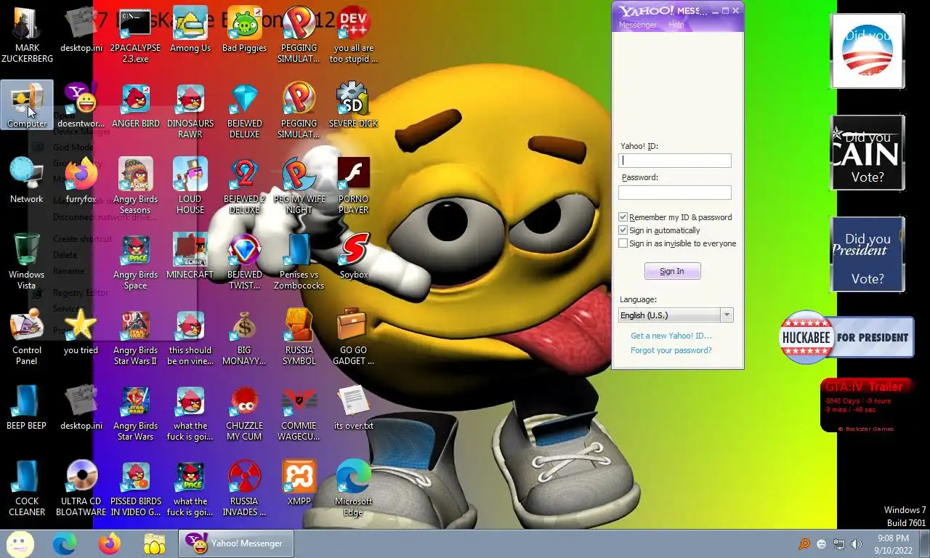Select the ULTRA CD BLOATWARE disc icon
Screen dimensions: 930x558
tap(81, 488)
